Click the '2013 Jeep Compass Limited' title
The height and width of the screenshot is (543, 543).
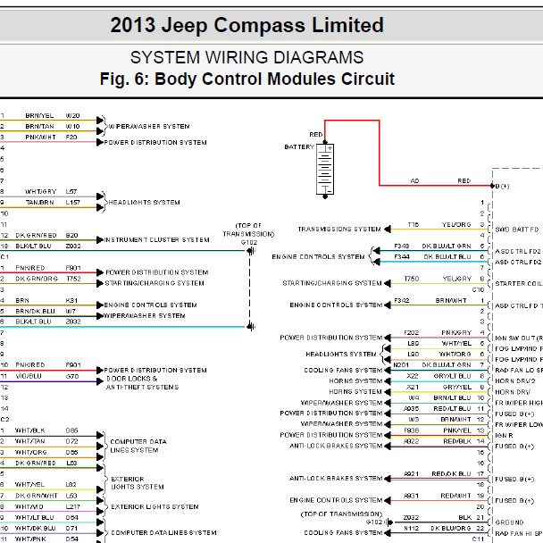246,25
